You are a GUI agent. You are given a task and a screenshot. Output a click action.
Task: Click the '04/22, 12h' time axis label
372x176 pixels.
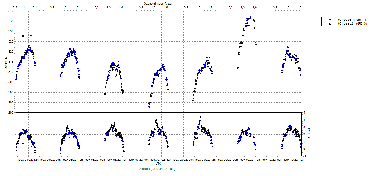28,160
